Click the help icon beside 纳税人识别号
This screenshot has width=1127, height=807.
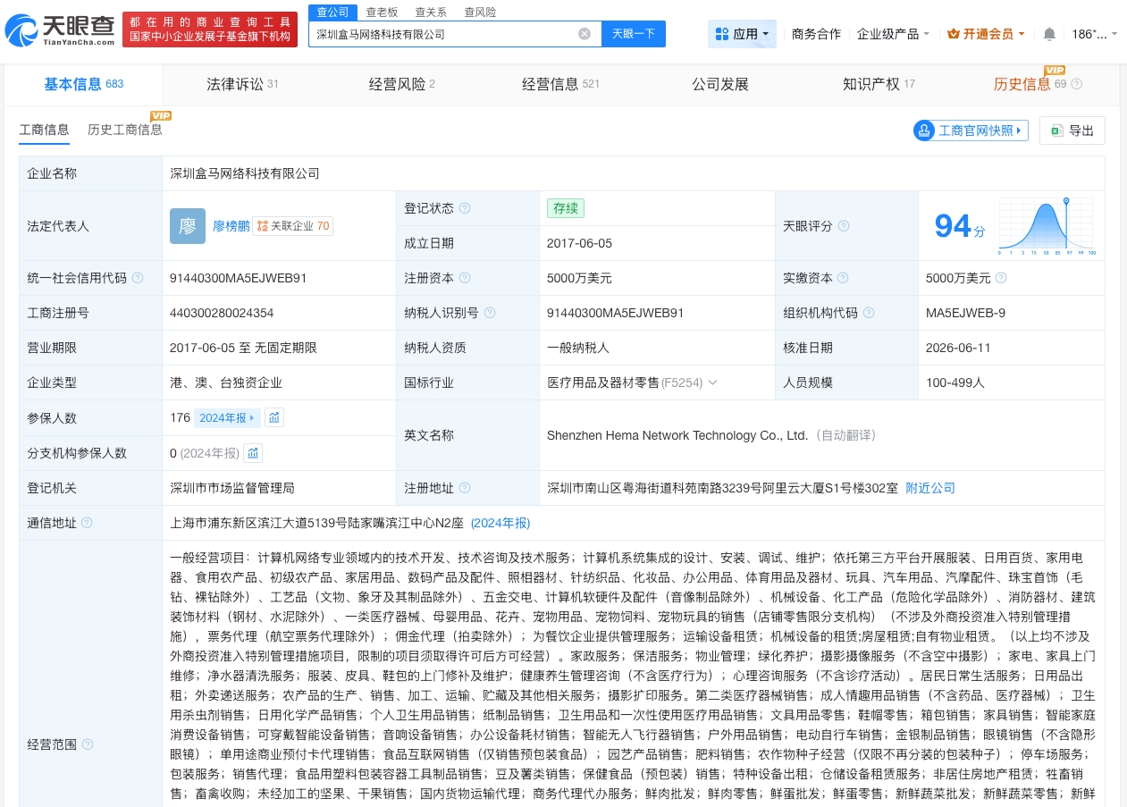point(490,313)
